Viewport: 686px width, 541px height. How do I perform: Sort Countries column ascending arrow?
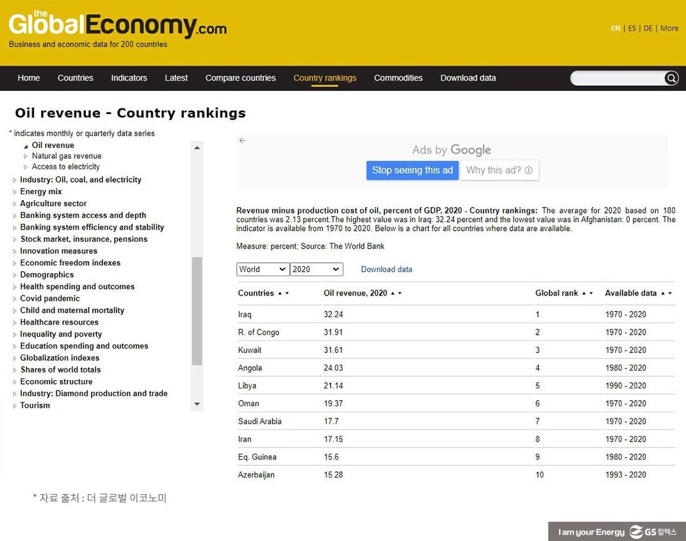coord(280,293)
